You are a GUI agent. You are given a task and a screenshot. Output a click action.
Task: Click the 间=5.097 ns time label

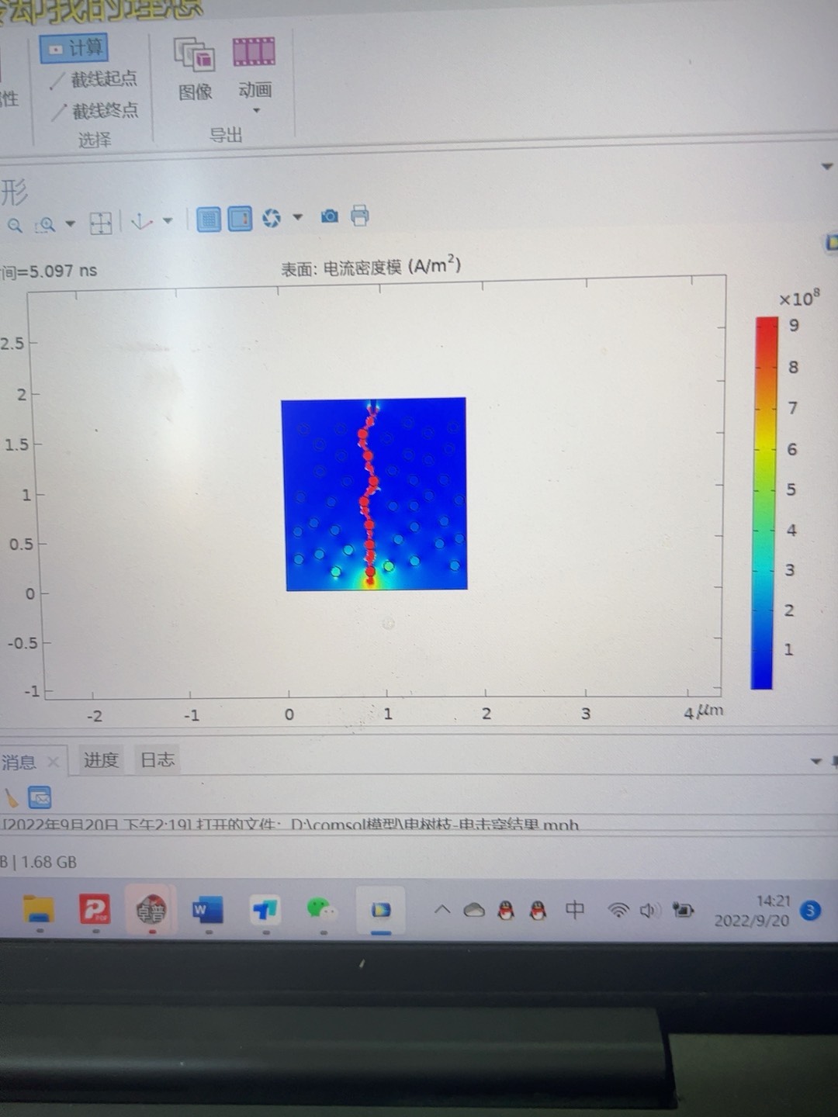48,271
